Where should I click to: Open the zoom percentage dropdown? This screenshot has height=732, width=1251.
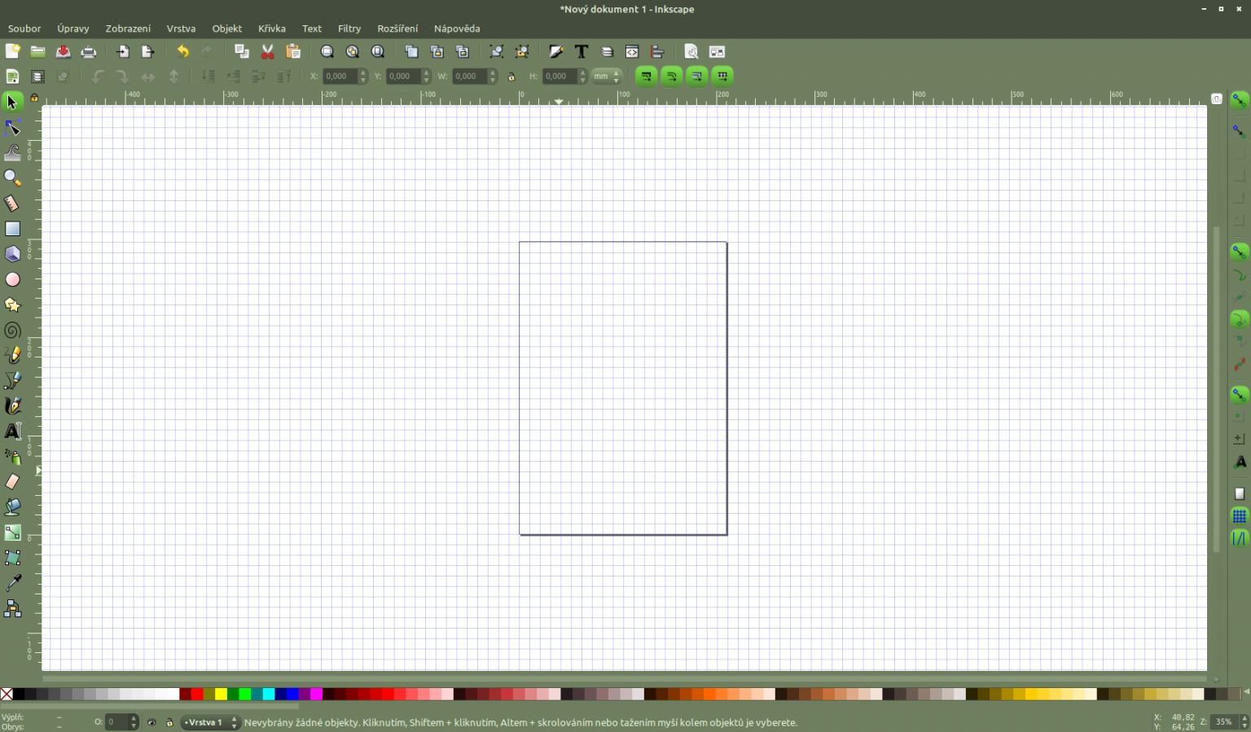(1228, 721)
